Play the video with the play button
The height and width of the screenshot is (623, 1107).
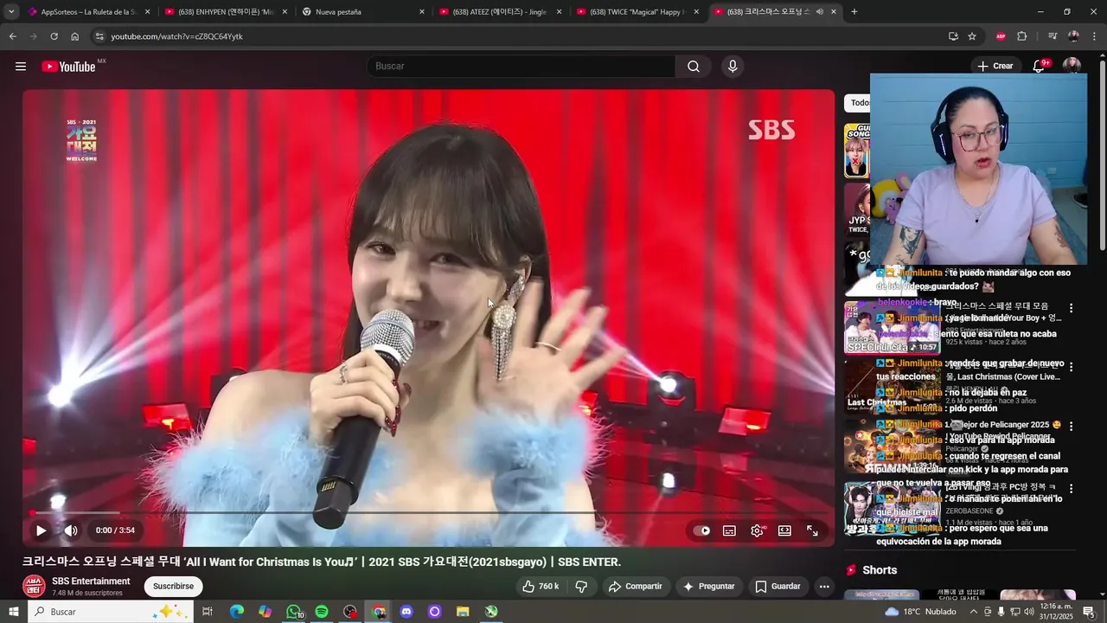41,530
